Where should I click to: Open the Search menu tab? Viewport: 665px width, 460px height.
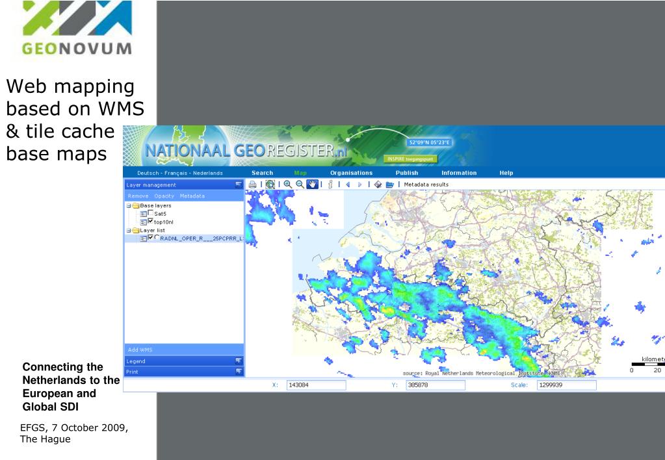click(262, 173)
